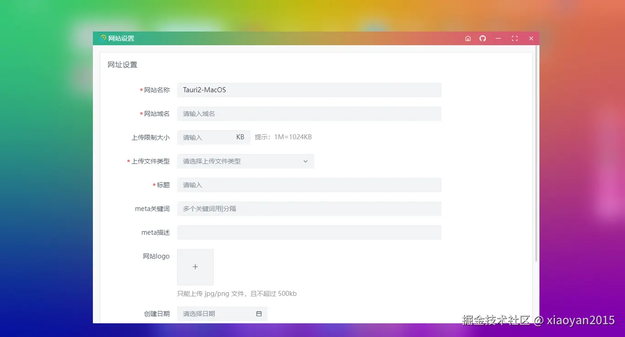
Task: Click the app logo beside 网站设置
Action: coord(103,38)
